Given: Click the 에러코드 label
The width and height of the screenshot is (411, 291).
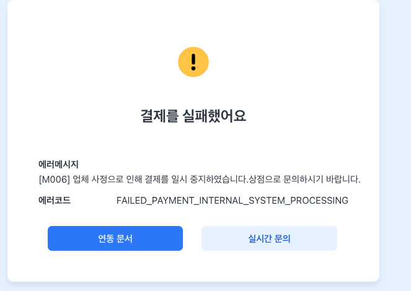Looking at the screenshot, I should pyautogui.click(x=55, y=201).
